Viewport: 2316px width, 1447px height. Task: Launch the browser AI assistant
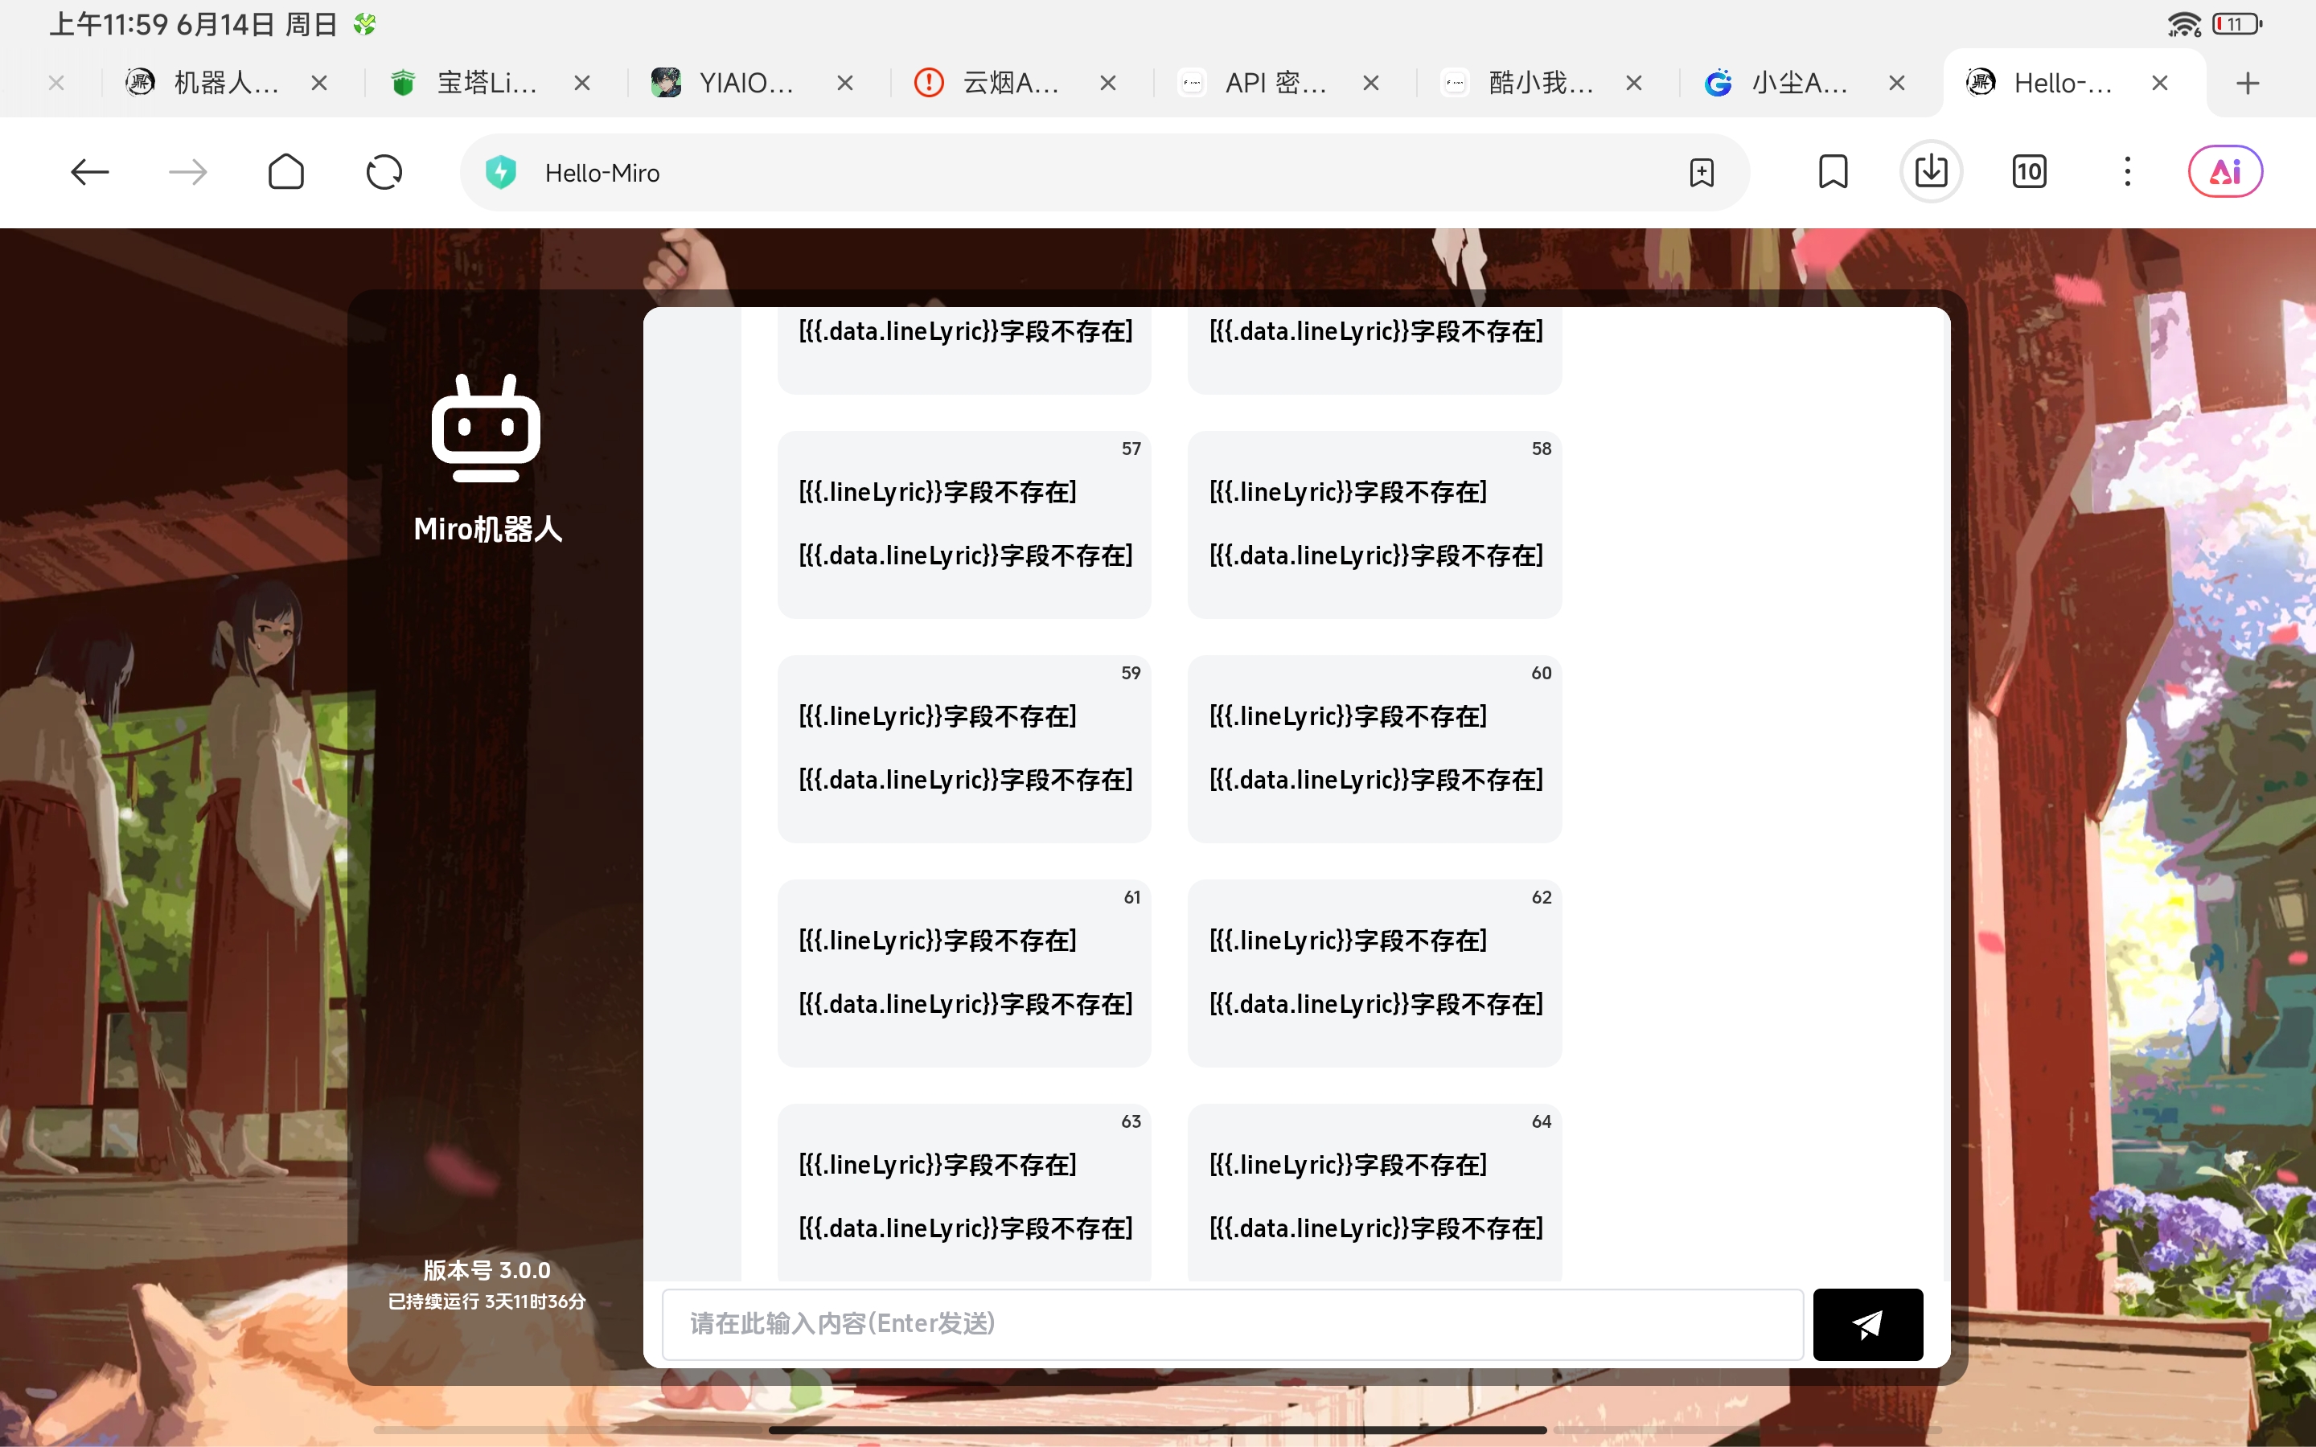(x=2226, y=172)
